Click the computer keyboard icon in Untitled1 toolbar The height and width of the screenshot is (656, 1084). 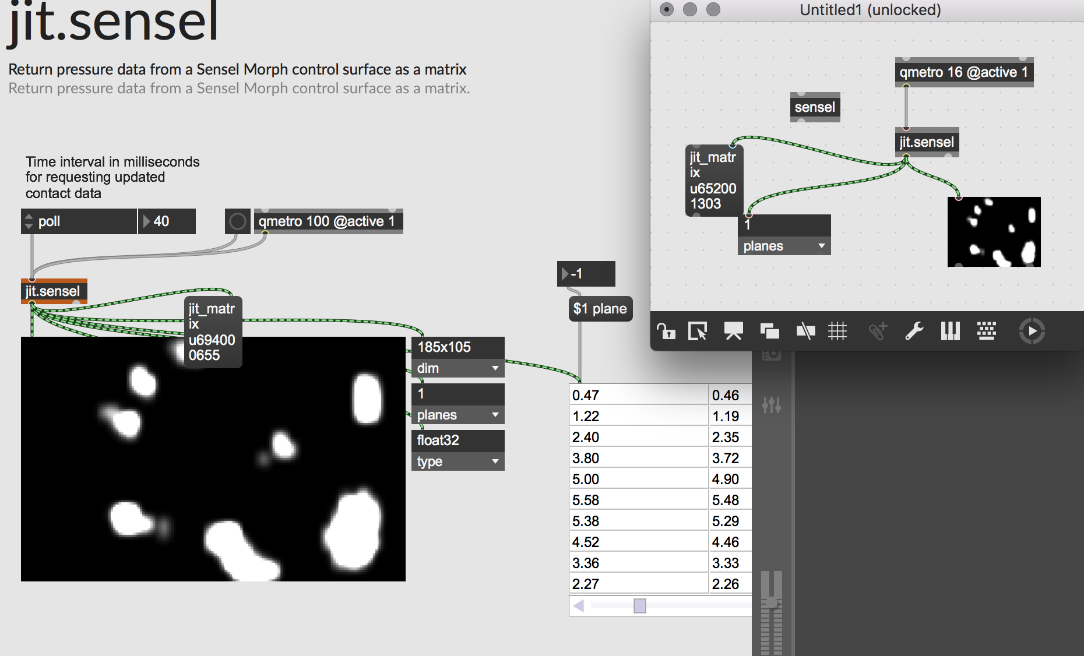[986, 331]
